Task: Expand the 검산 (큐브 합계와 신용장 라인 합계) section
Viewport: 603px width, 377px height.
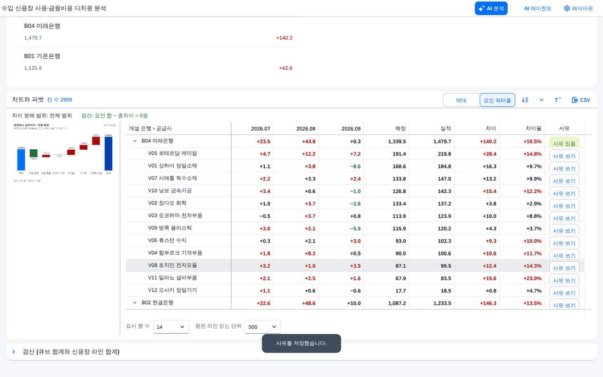Action: pos(14,352)
